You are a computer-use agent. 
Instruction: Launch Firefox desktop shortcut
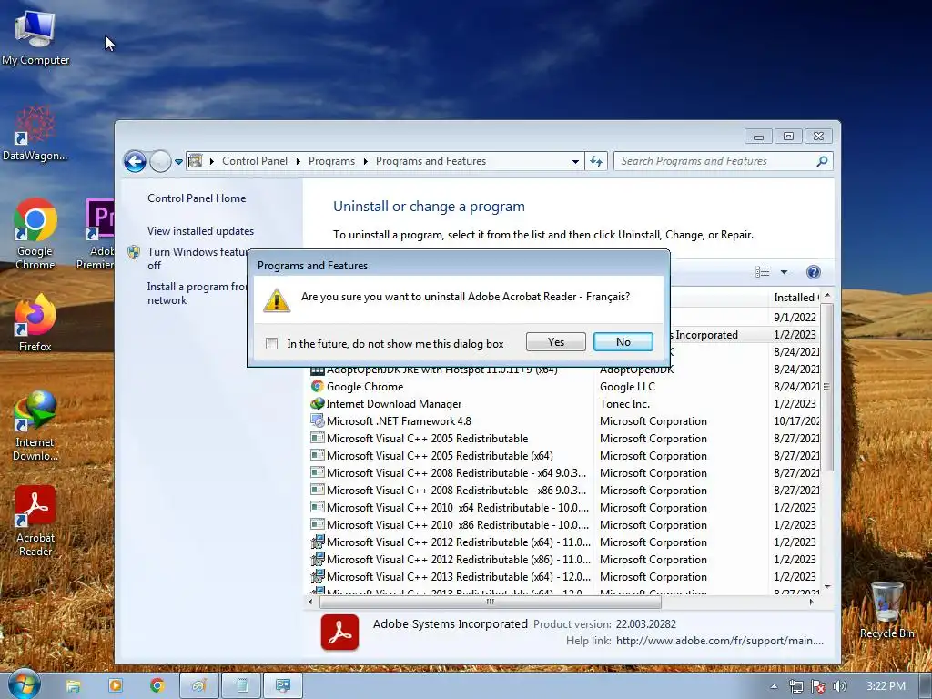(x=35, y=323)
